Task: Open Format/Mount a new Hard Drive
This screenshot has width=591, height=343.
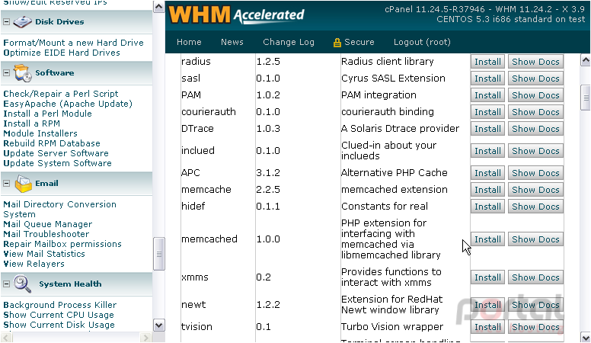Action: pos(74,43)
